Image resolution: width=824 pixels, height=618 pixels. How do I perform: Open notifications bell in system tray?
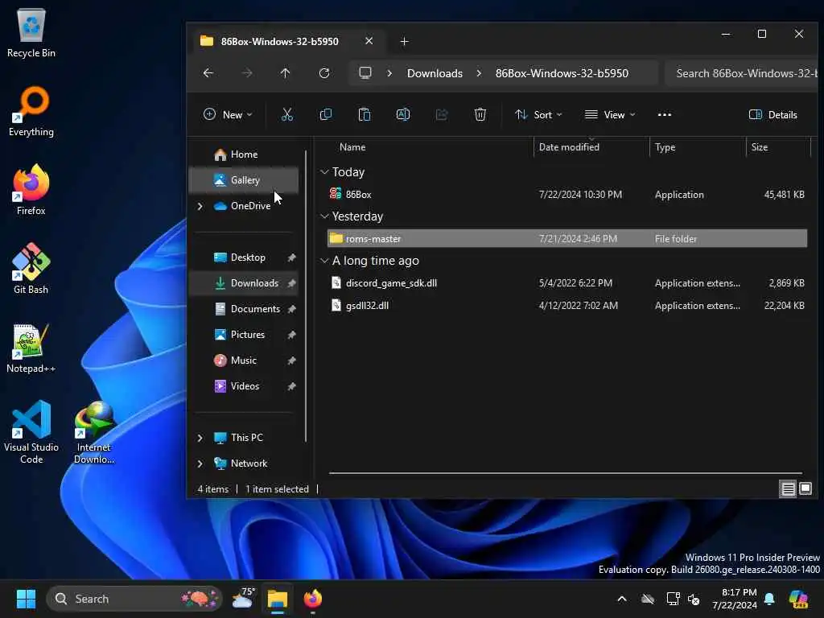click(769, 599)
